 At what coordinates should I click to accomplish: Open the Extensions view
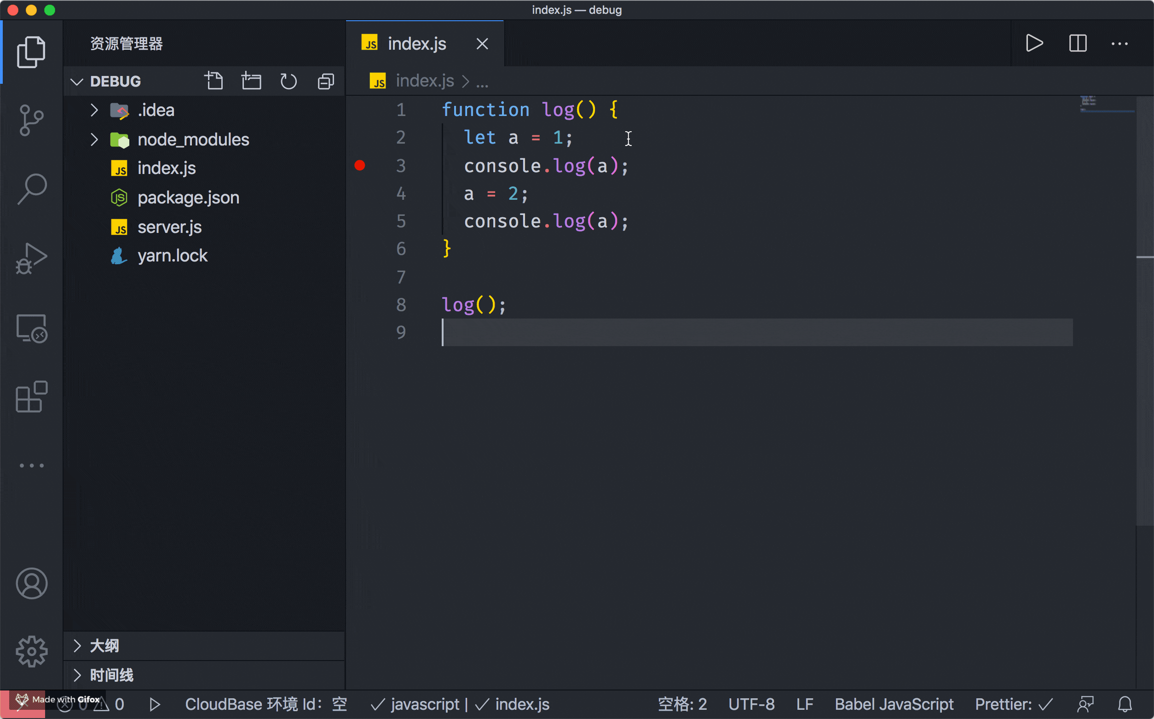pyautogui.click(x=31, y=397)
